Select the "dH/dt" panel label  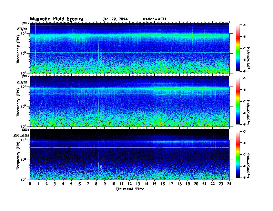pyautogui.click(x=22, y=29)
